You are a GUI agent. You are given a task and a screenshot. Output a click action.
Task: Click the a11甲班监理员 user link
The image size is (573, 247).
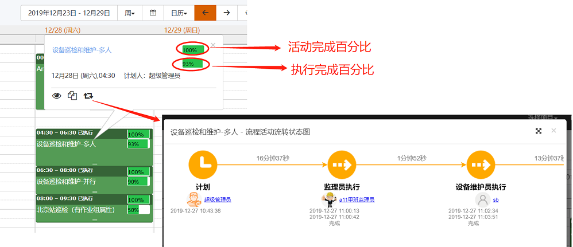[357, 199]
